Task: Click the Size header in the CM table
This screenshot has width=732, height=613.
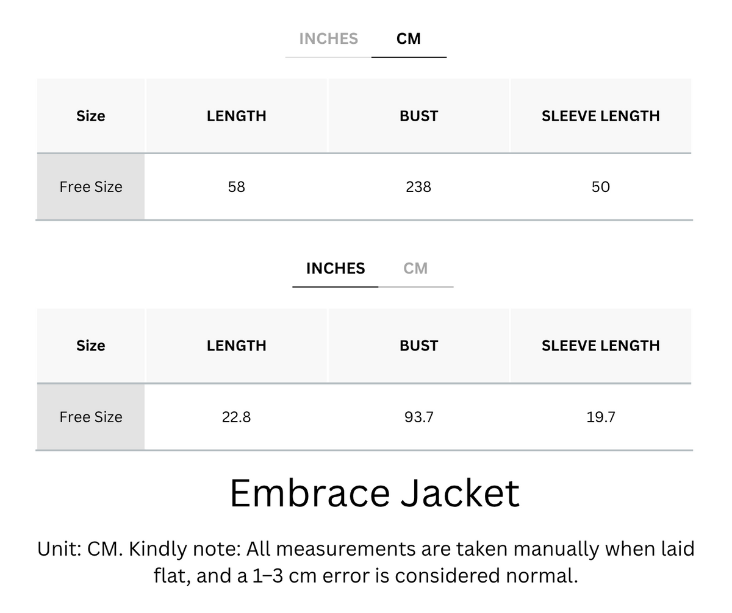Action: 90,116
